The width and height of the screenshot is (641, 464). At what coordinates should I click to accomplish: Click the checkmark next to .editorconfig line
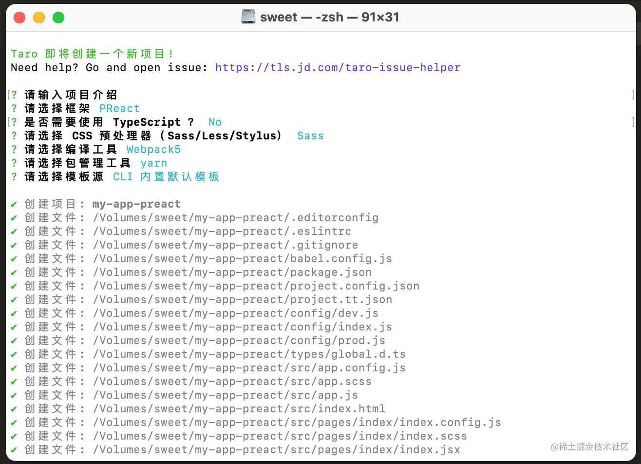tap(14, 218)
